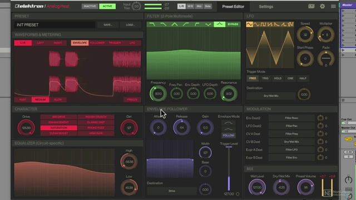Enable FOLLOW envelope mode

click(229, 136)
